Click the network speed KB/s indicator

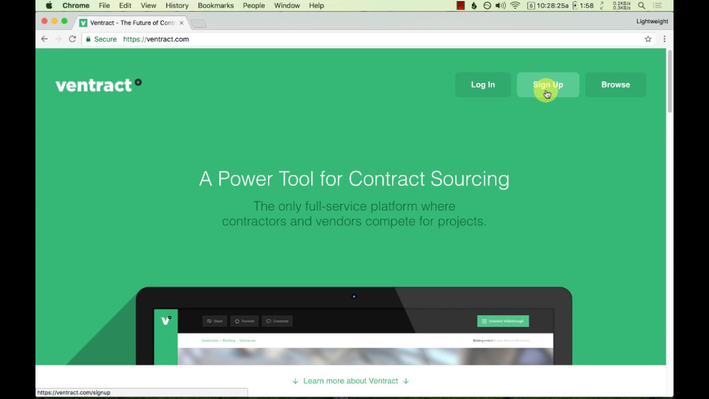click(x=622, y=6)
